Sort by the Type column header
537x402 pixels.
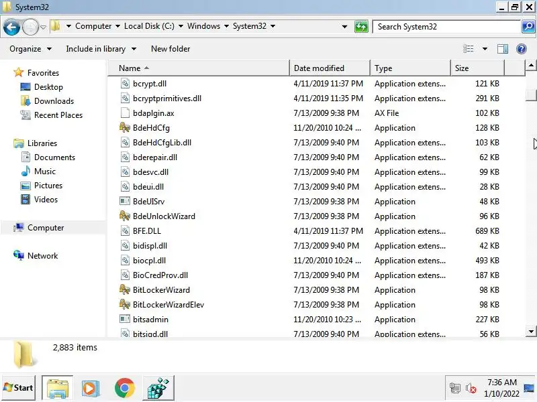(x=410, y=68)
